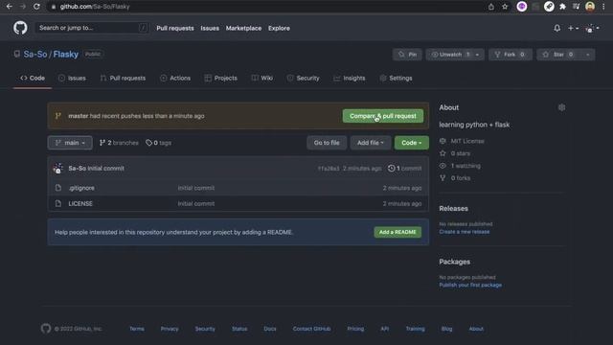Click the Go to file button
Viewport: 613px width, 345px height.
(x=327, y=143)
